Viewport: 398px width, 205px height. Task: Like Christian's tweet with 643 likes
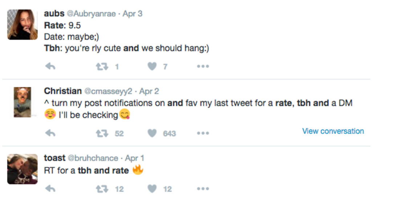152,133
